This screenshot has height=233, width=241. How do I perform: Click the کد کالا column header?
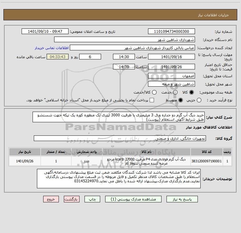coord(207,152)
